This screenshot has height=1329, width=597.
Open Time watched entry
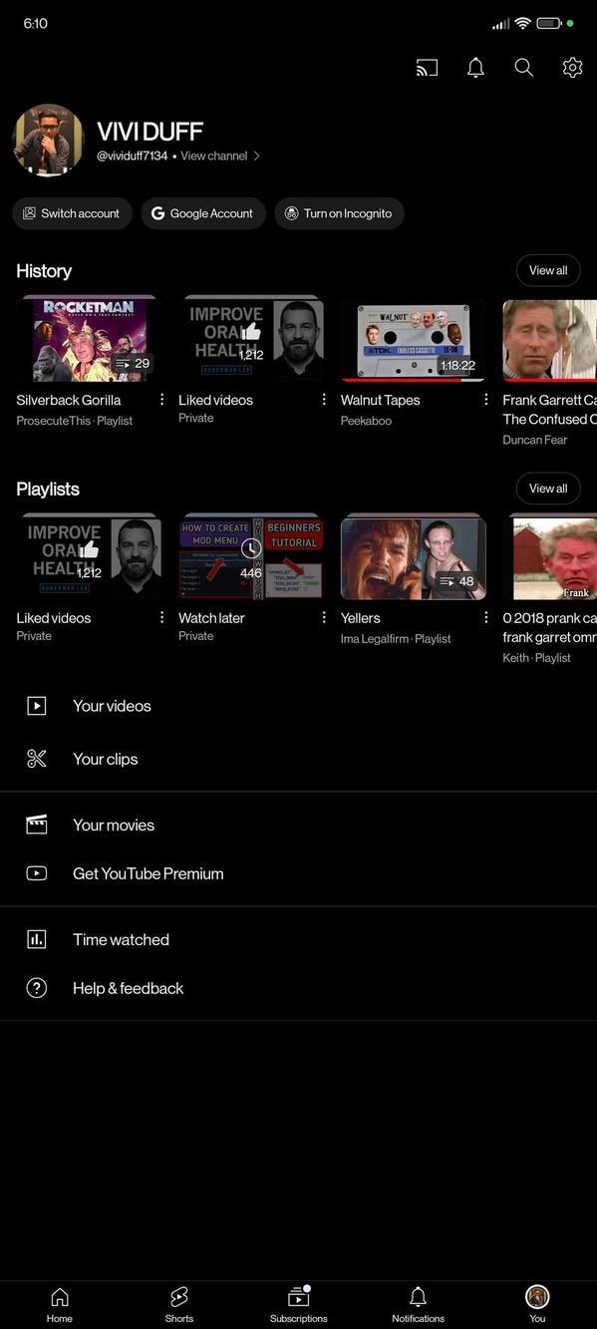pyautogui.click(x=298, y=939)
